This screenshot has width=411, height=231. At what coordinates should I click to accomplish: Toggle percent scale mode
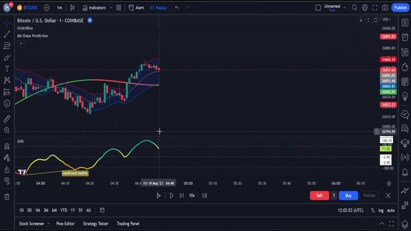click(372, 210)
